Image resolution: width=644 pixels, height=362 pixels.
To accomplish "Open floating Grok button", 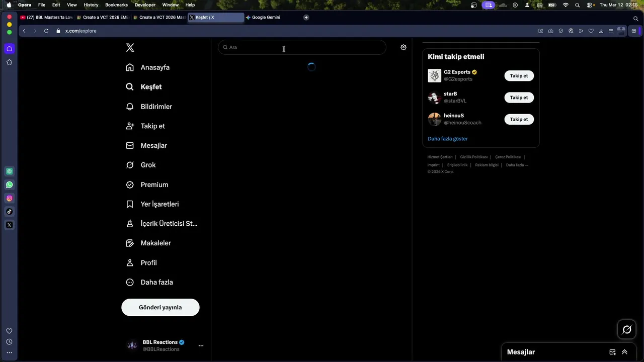I will [627, 330].
